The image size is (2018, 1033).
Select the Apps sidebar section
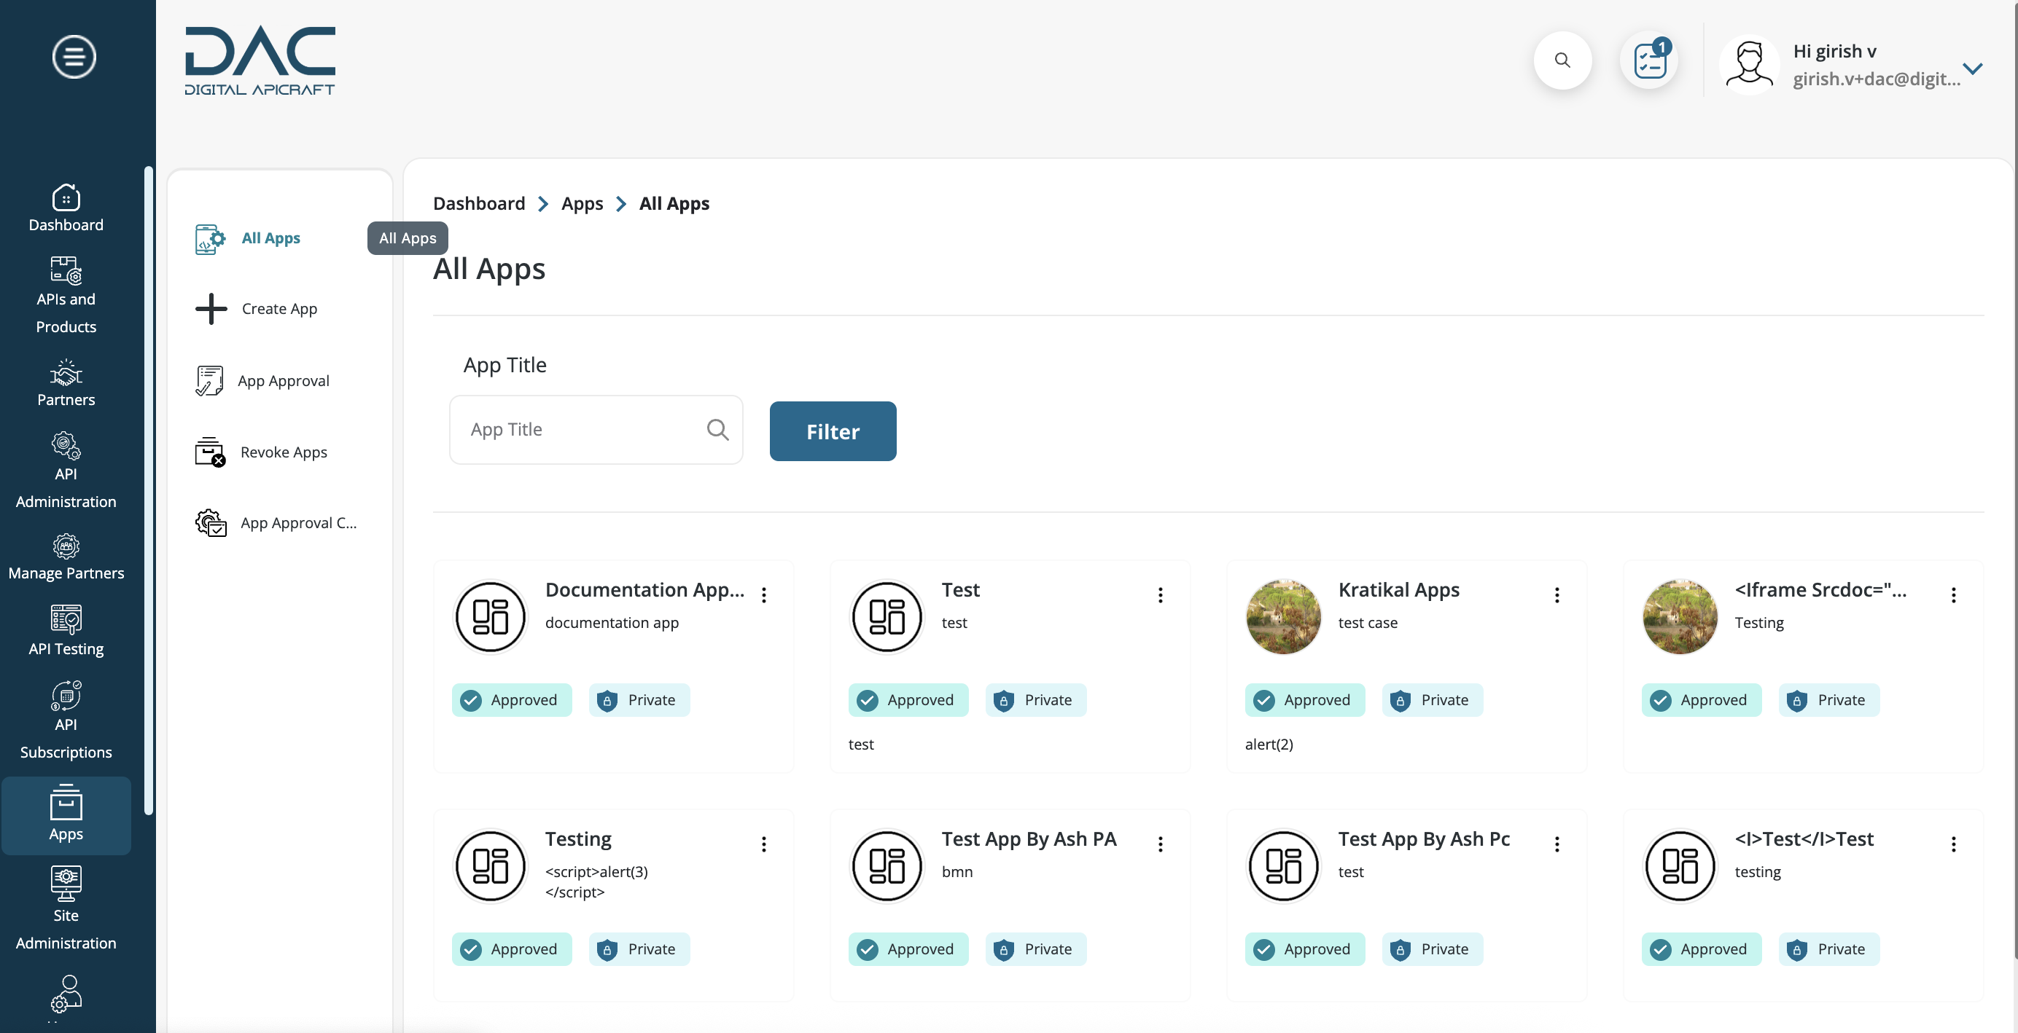(x=66, y=814)
